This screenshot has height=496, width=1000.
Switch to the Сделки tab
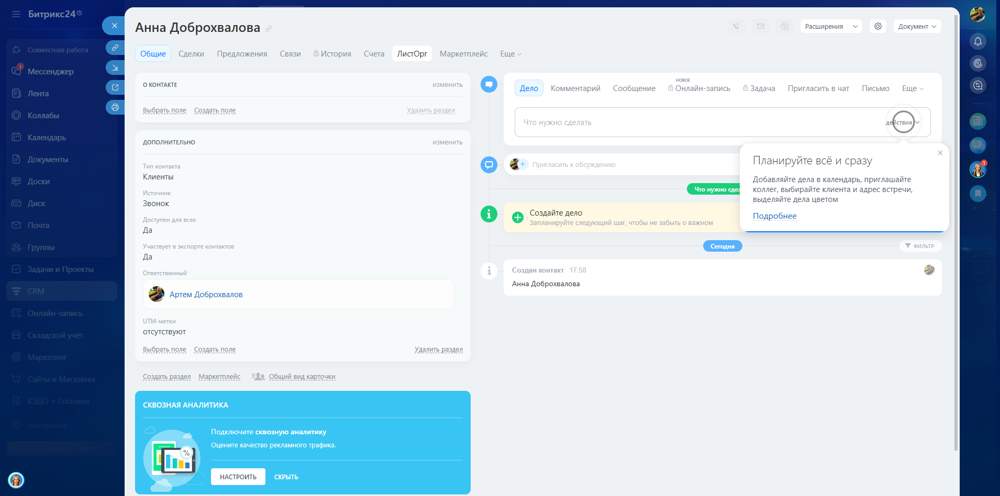[191, 54]
